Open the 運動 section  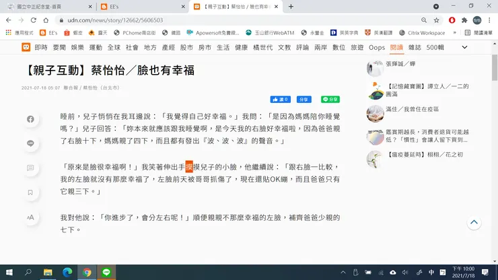point(96,47)
